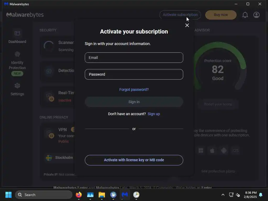Click the Windows platform icon
Image resolution: width=268 pixels, height=201 pixels.
(201, 150)
